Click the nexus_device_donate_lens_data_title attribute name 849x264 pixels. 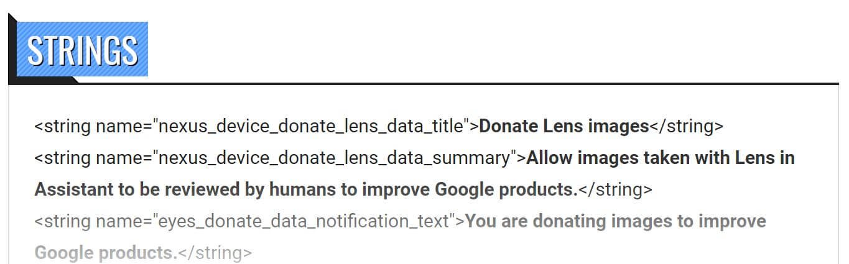(x=311, y=127)
